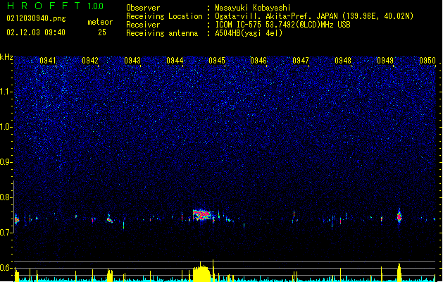The image size is (443, 282).
Task: Click the 0949 time marker
Action: [385, 61]
